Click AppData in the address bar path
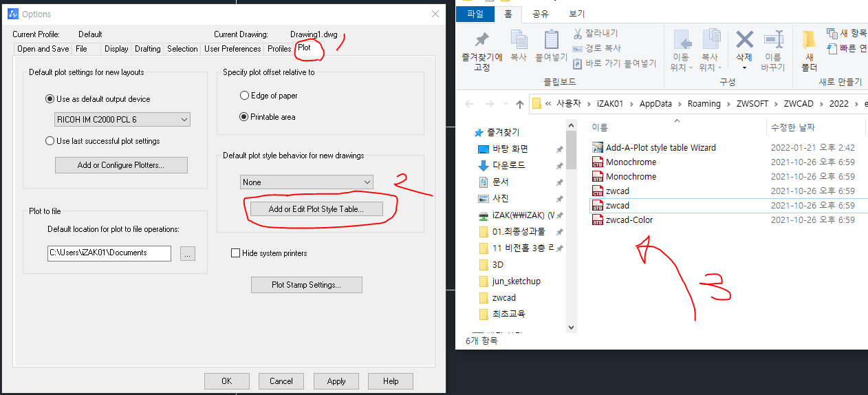Screen dimensions: 868x395 pyautogui.click(x=655, y=104)
